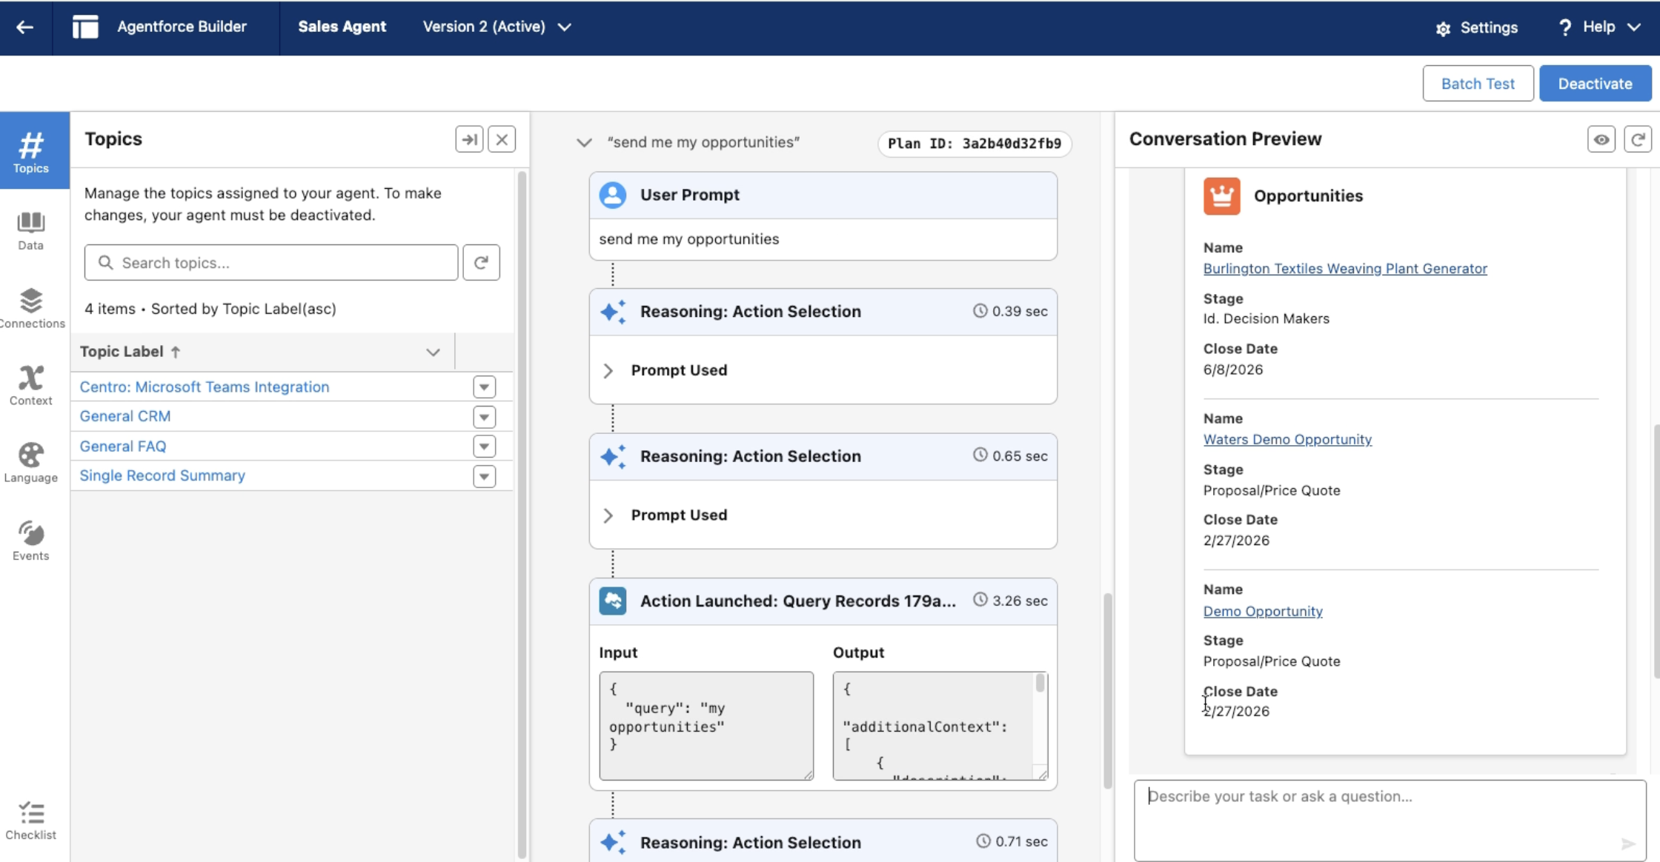Expand Prompt Used under 0.39 sec step

[x=608, y=370]
